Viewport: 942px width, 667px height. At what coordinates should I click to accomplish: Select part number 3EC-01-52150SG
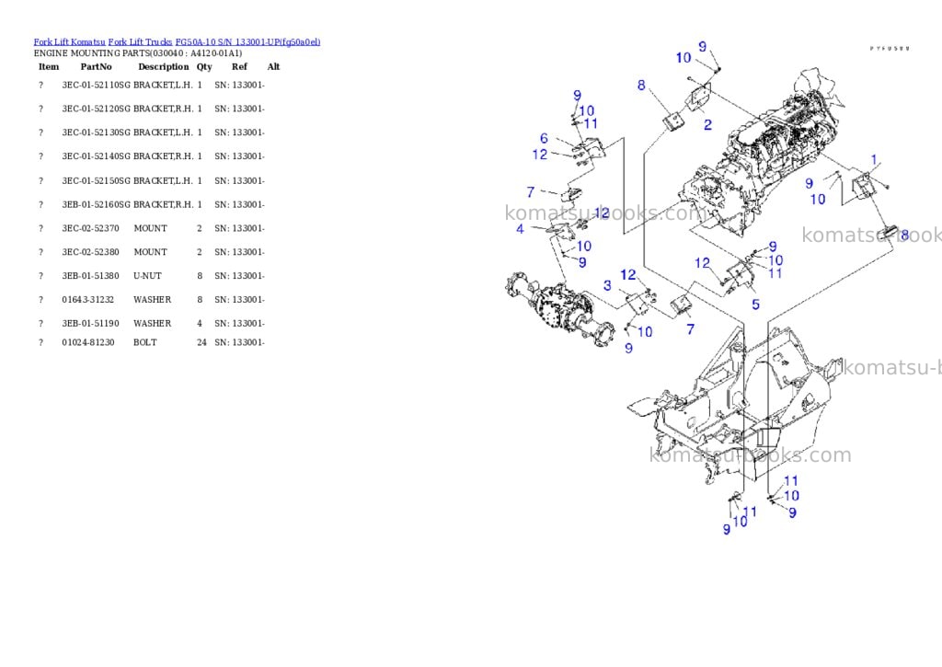[x=96, y=181]
